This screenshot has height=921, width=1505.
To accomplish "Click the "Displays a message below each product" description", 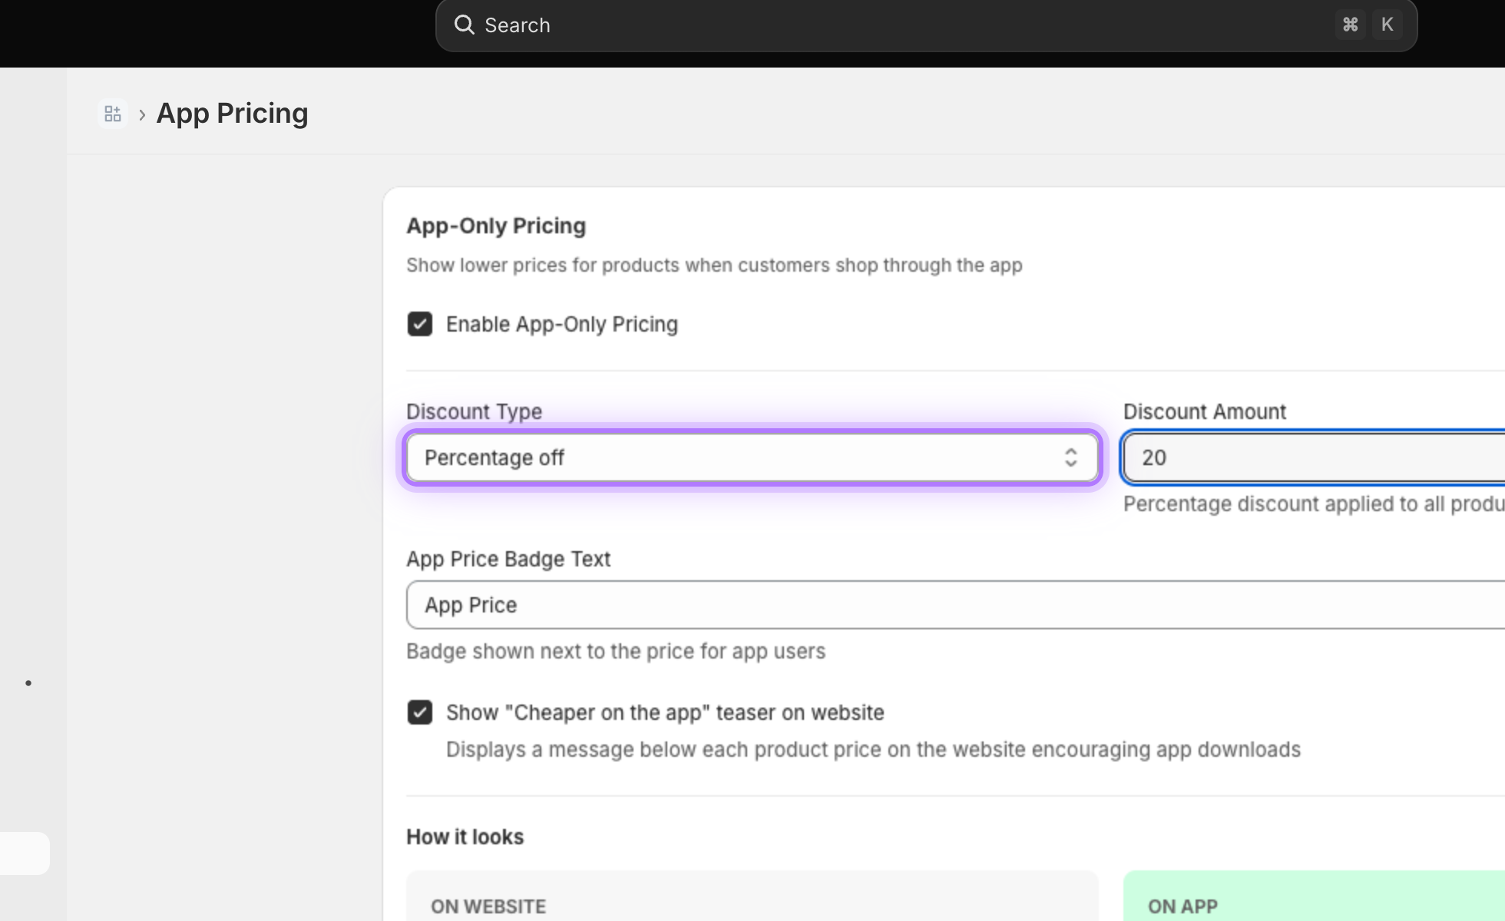I will point(873,749).
